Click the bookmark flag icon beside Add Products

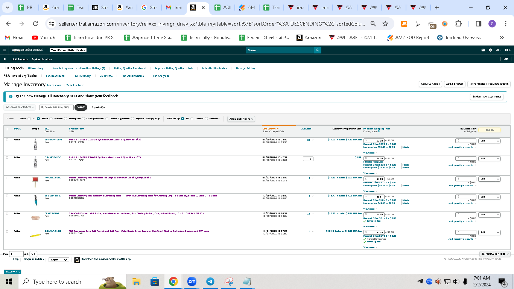(5, 59)
